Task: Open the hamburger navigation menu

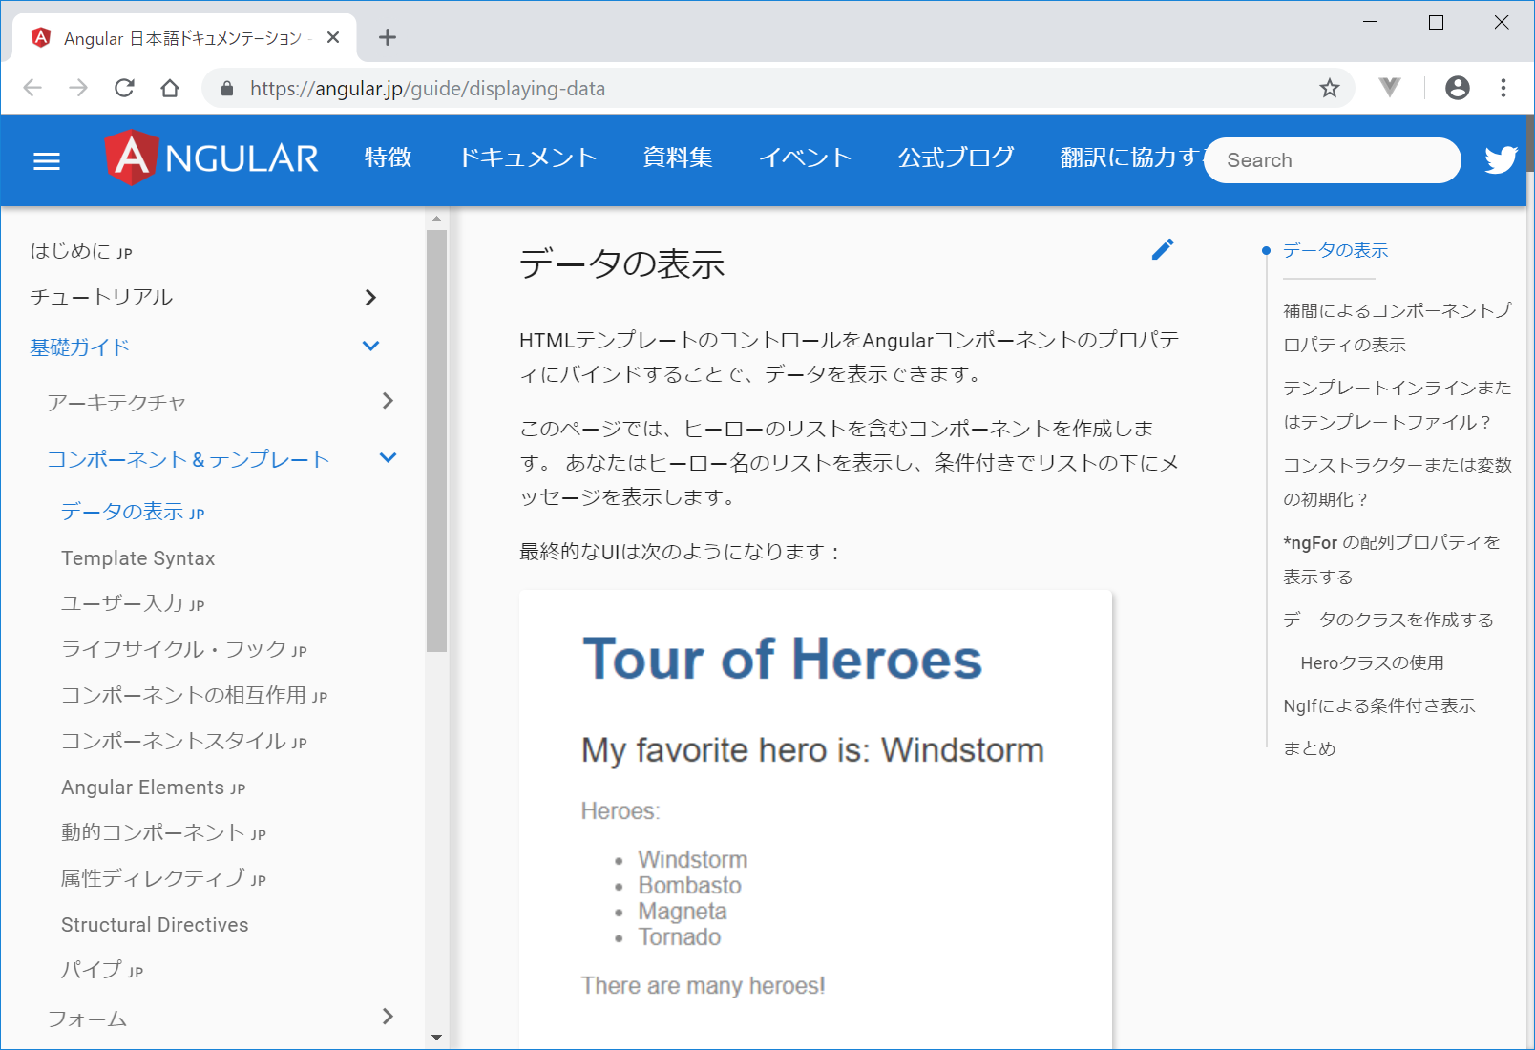Action: tap(47, 161)
